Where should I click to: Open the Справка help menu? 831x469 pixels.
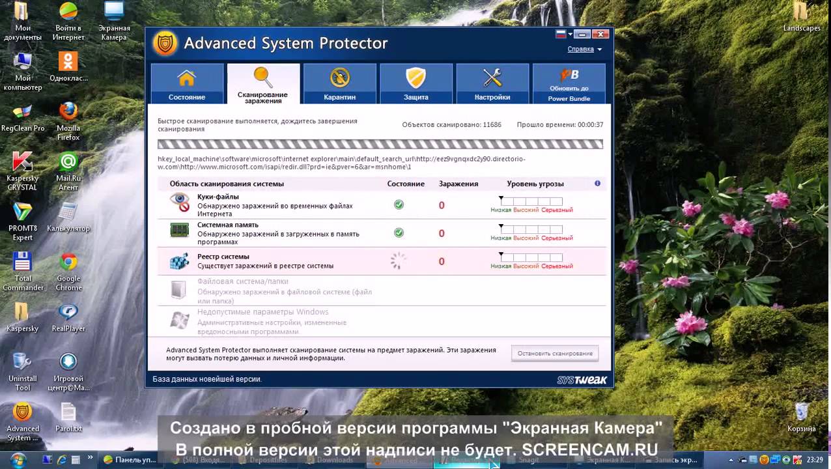pos(584,50)
